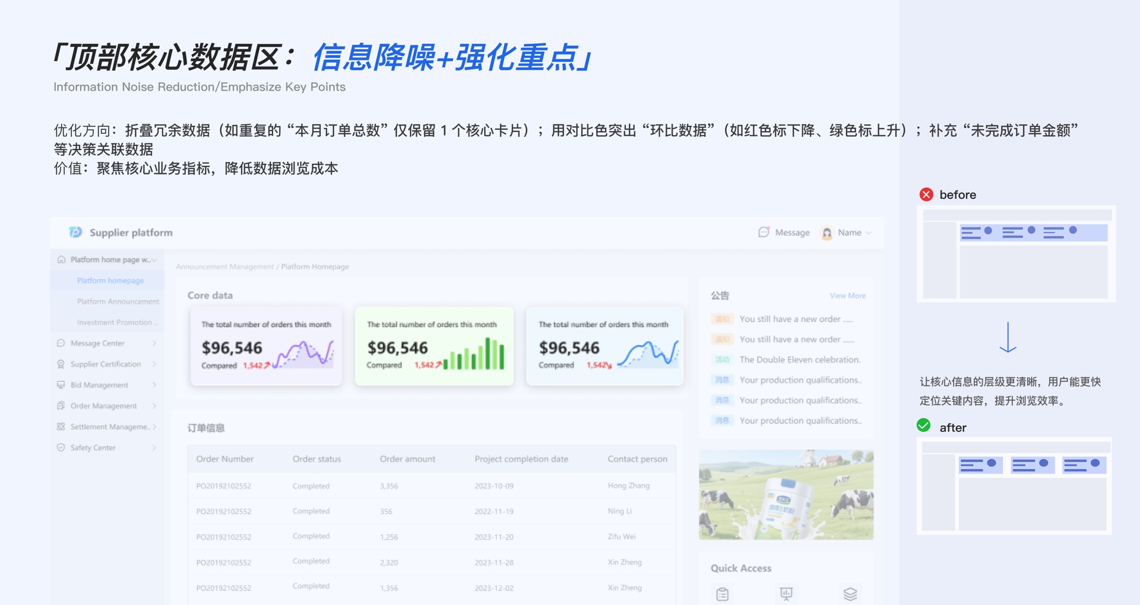
Task: Collapse the Platform home page menu chevron
Action: [154, 260]
